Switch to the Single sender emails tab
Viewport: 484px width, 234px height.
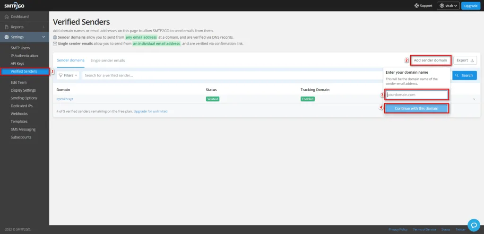(x=108, y=61)
